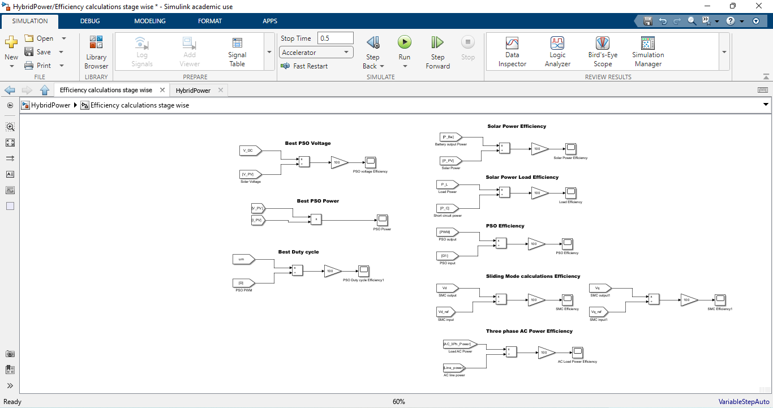Viewport: 773px width, 408px height.
Task: Toggle Fast Restart
Action: (x=305, y=66)
